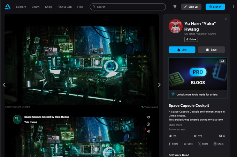The width and height of the screenshot is (237, 157).
Task: Share the artwork on LinkedIn
Action: (x=219, y=144)
